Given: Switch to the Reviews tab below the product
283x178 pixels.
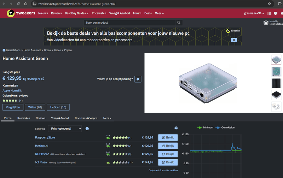Looking at the screenshot, I should click(x=40, y=118).
